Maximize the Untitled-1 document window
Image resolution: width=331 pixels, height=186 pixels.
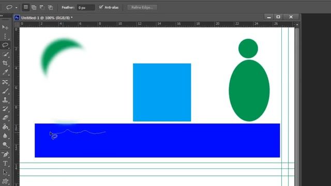[278, 17]
